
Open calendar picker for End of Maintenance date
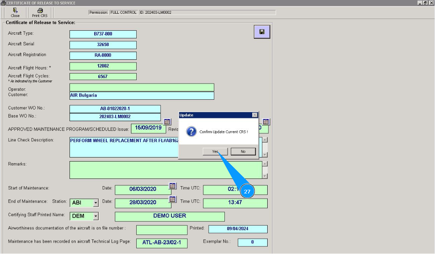pos(173,199)
